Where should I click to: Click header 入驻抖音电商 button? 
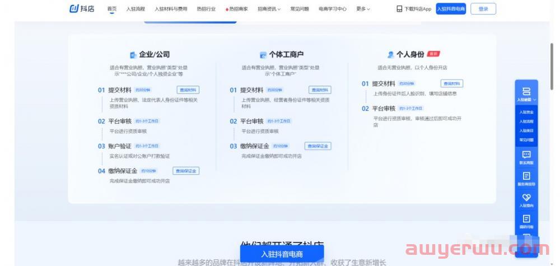pos(451,9)
